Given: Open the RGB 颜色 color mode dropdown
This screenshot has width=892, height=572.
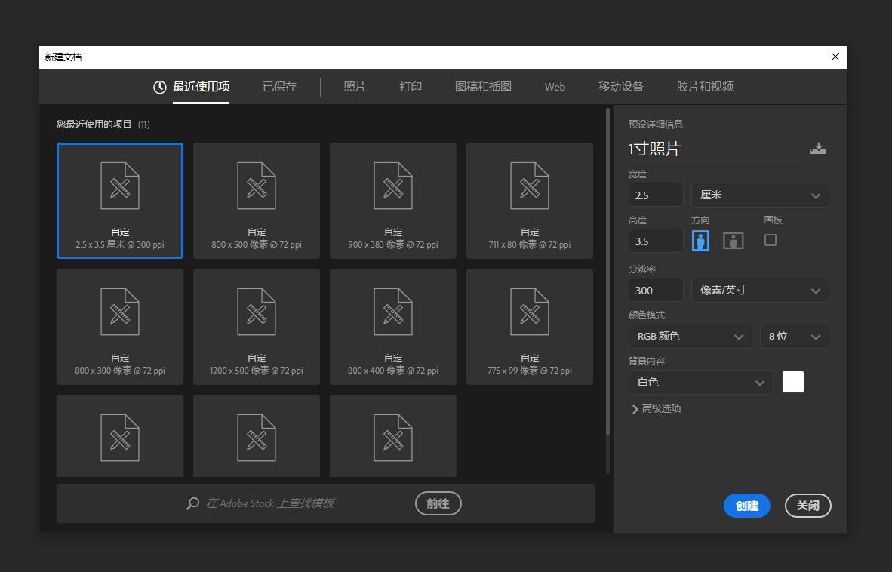Looking at the screenshot, I should tap(689, 336).
